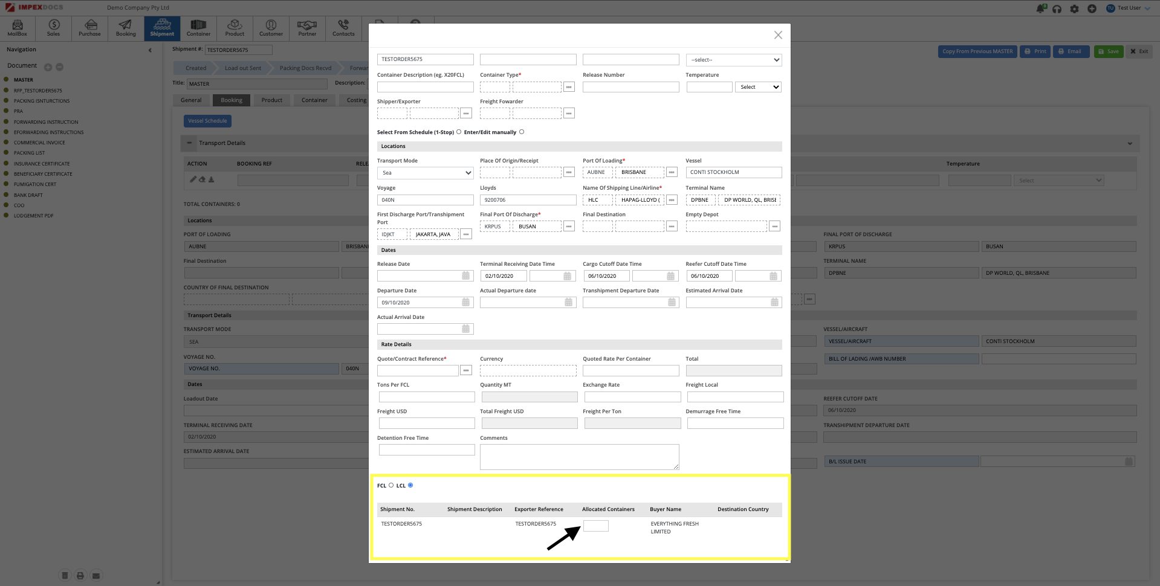Open the Customer module
The image size is (1160, 586).
[271, 28]
